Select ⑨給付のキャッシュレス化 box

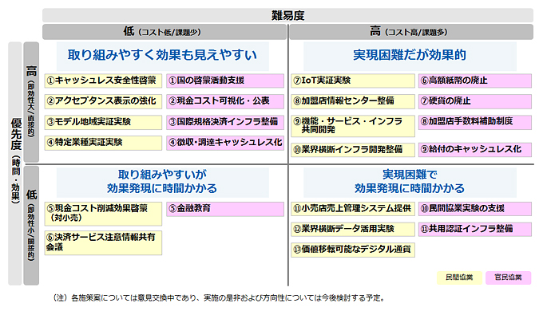pos(475,150)
